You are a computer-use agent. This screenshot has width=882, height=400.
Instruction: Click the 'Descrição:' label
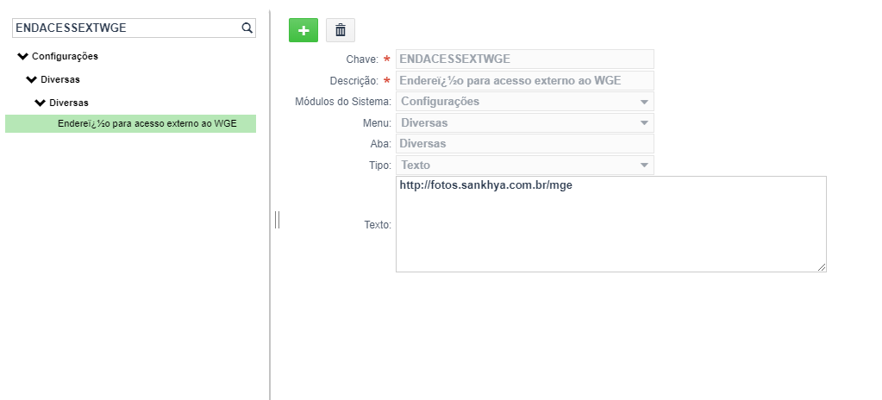click(x=354, y=81)
